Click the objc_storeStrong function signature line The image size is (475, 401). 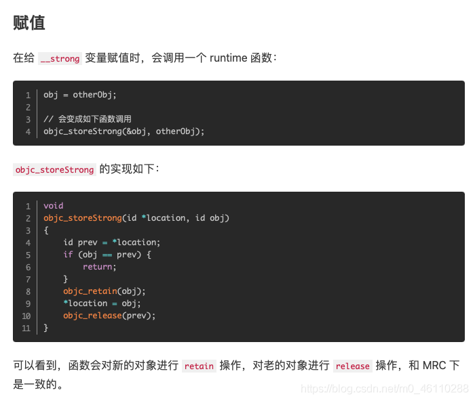(x=136, y=218)
